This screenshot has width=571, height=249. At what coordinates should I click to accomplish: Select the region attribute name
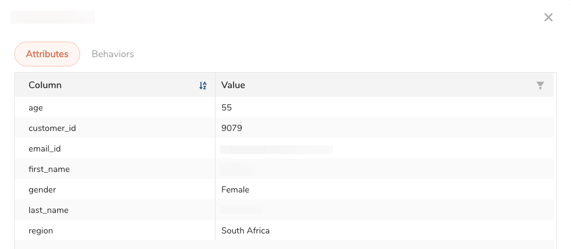click(41, 230)
